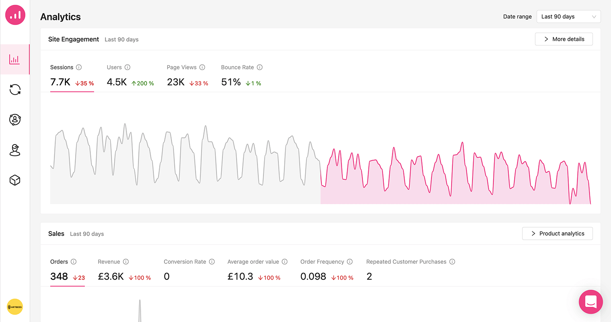Click the info icon next to Users
Image resolution: width=611 pixels, height=322 pixels.
127,67
